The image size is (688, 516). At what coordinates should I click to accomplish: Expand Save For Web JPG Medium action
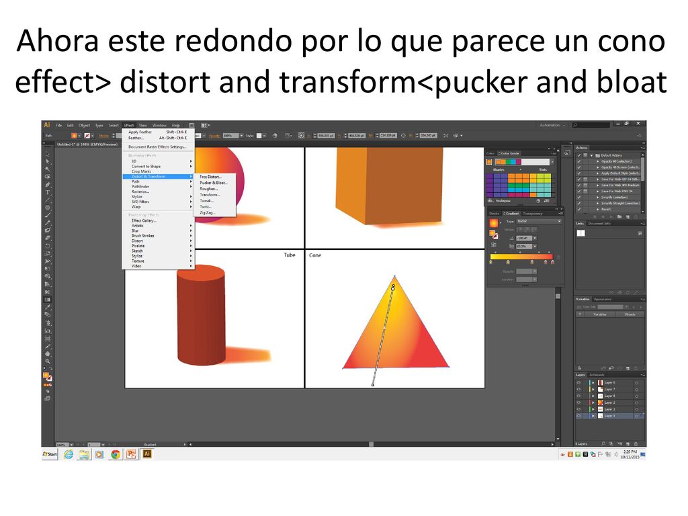coord(597,185)
